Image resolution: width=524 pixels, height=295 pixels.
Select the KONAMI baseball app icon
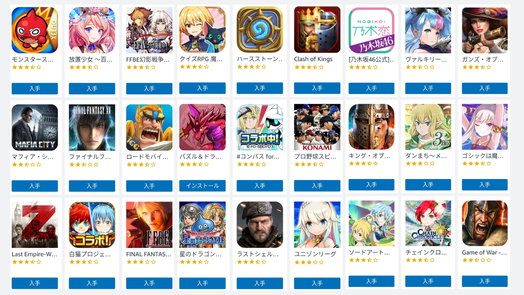[x=317, y=127]
